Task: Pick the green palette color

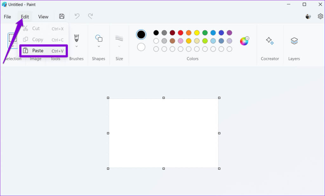Action: (205, 33)
